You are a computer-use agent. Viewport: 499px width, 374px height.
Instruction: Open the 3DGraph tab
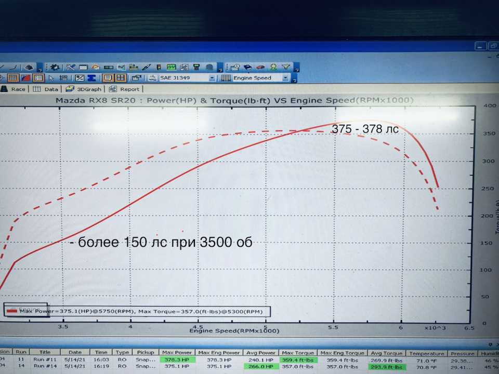point(83,89)
